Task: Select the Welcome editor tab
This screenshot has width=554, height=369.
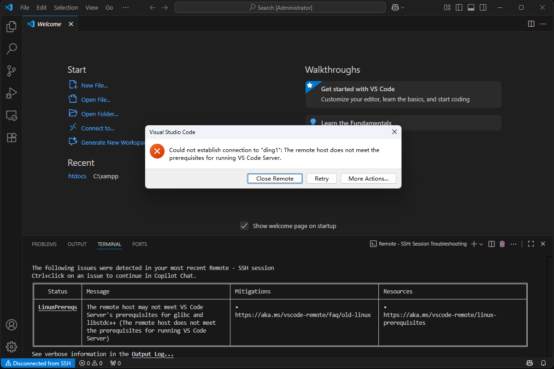Action: (50, 24)
